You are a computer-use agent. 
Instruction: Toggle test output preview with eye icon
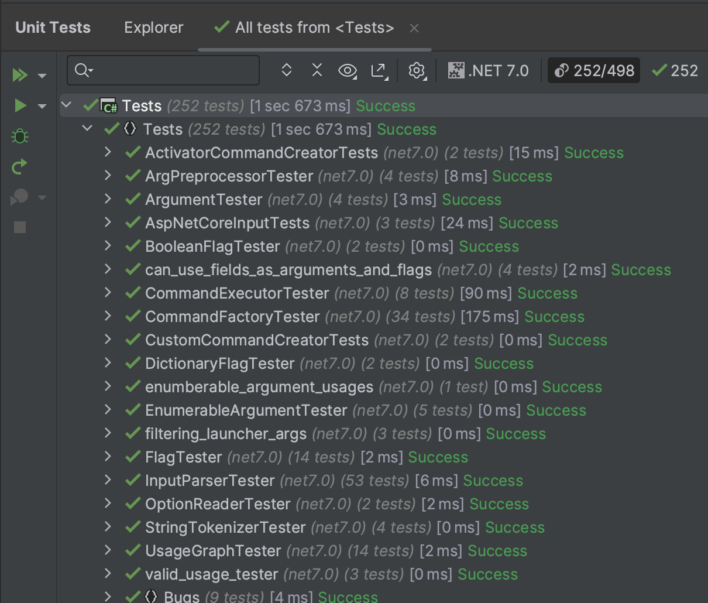(347, 70)
